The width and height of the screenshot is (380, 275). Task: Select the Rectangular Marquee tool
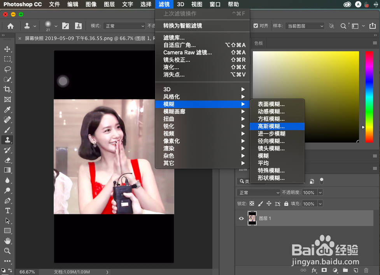tap(7, 59)
